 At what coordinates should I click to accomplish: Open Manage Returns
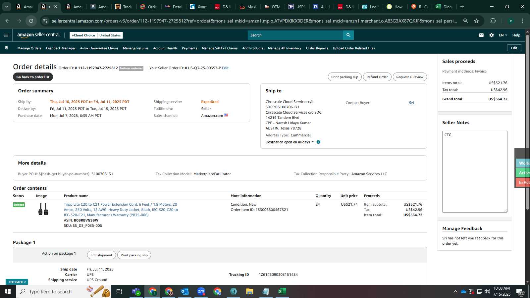[x=135, y=48]
